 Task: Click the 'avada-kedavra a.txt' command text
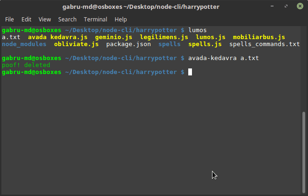click(224, 58)
